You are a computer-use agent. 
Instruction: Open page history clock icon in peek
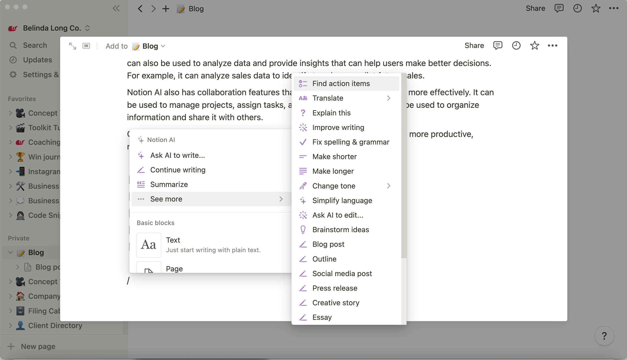point(516,46)
